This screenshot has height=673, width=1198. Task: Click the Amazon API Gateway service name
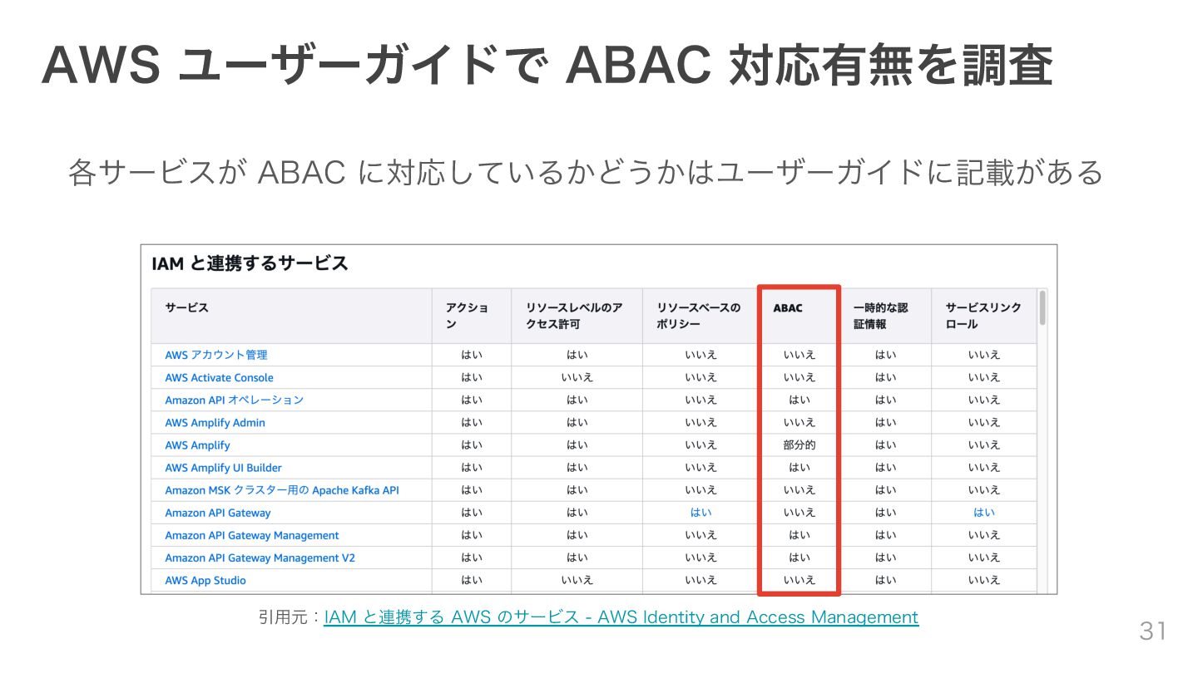click(x=218, y=513)
